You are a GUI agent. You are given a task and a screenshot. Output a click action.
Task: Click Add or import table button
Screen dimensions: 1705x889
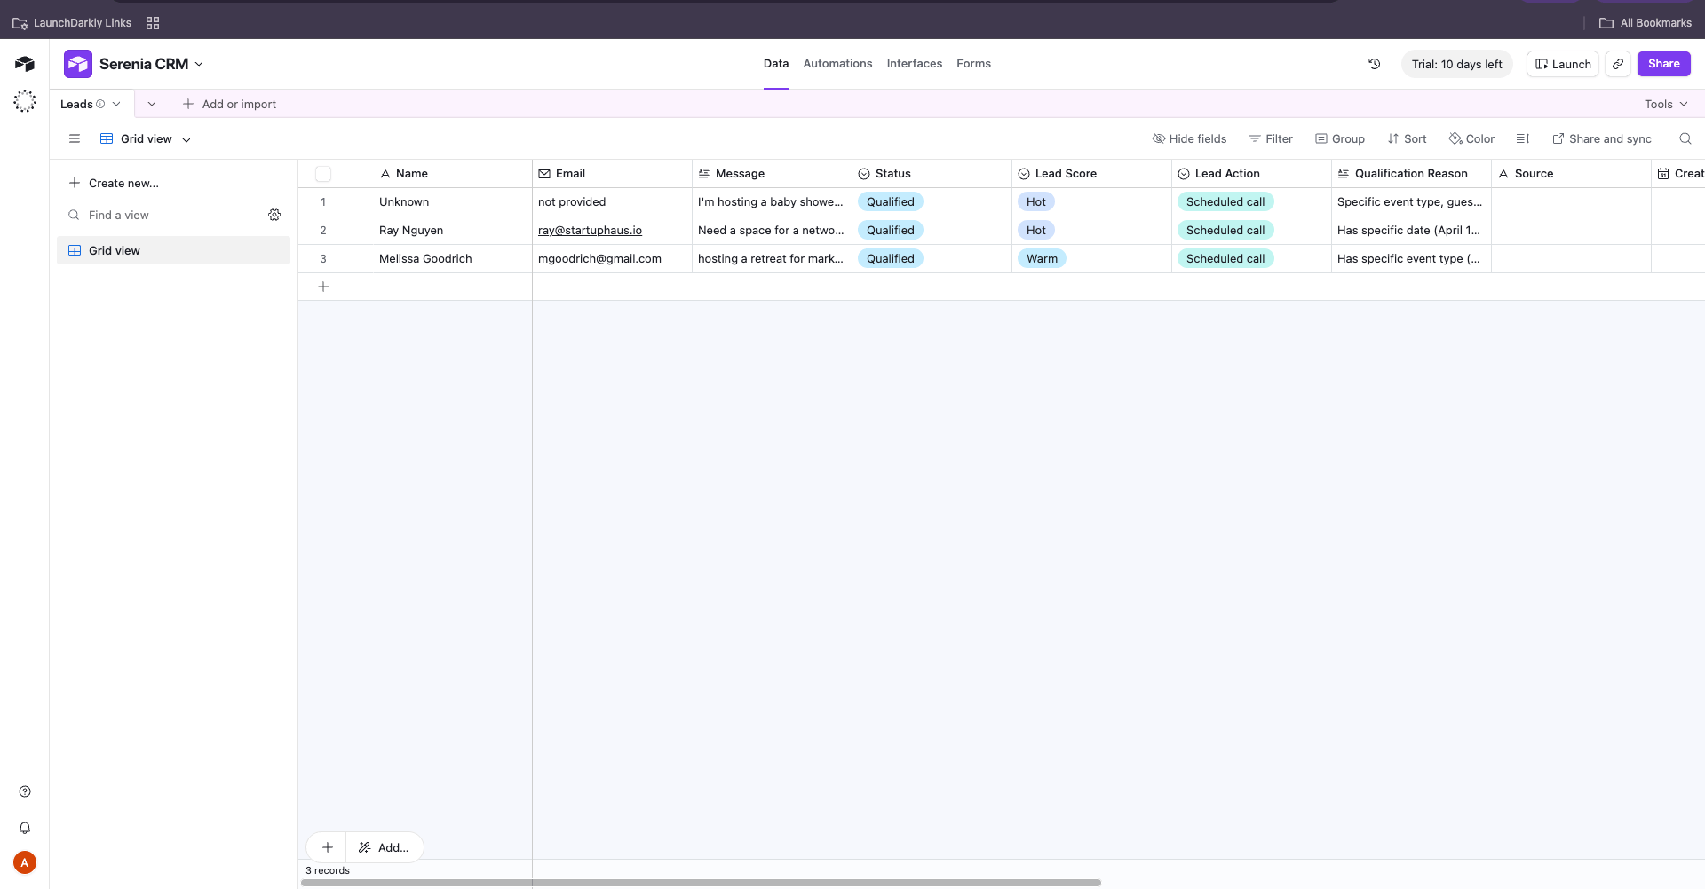tap(229, 104)
